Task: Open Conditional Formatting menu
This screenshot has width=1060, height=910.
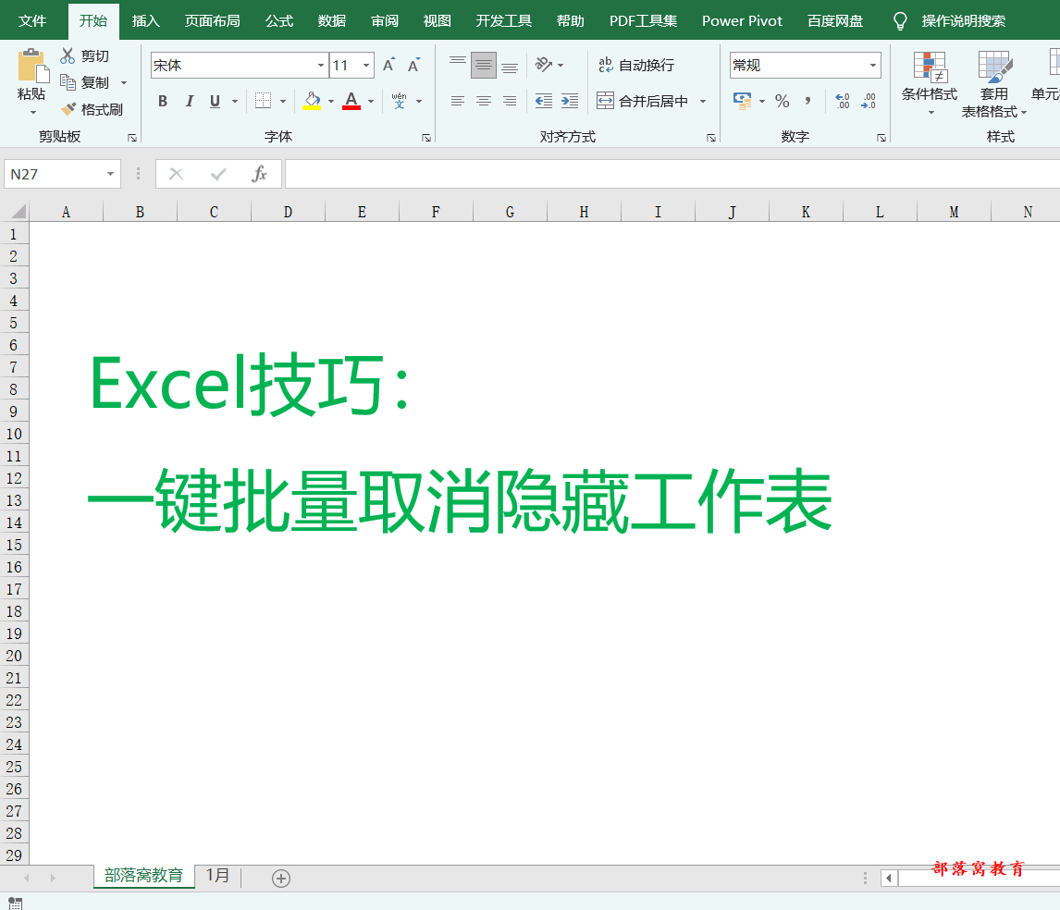Action: 930,81
